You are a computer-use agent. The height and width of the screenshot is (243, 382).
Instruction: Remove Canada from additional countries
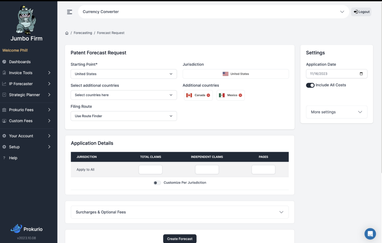click(x=208, y=95)
